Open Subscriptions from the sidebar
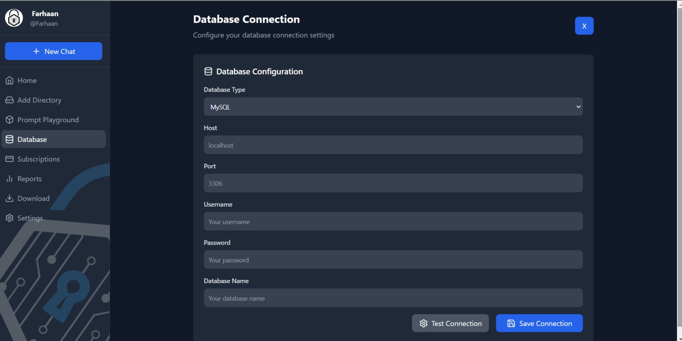 pos(39,159)
